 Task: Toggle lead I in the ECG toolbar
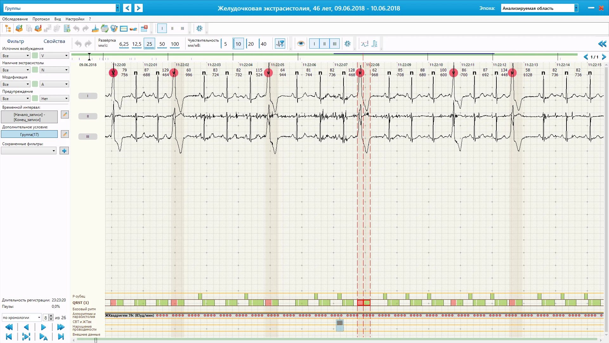coord(314,44)
